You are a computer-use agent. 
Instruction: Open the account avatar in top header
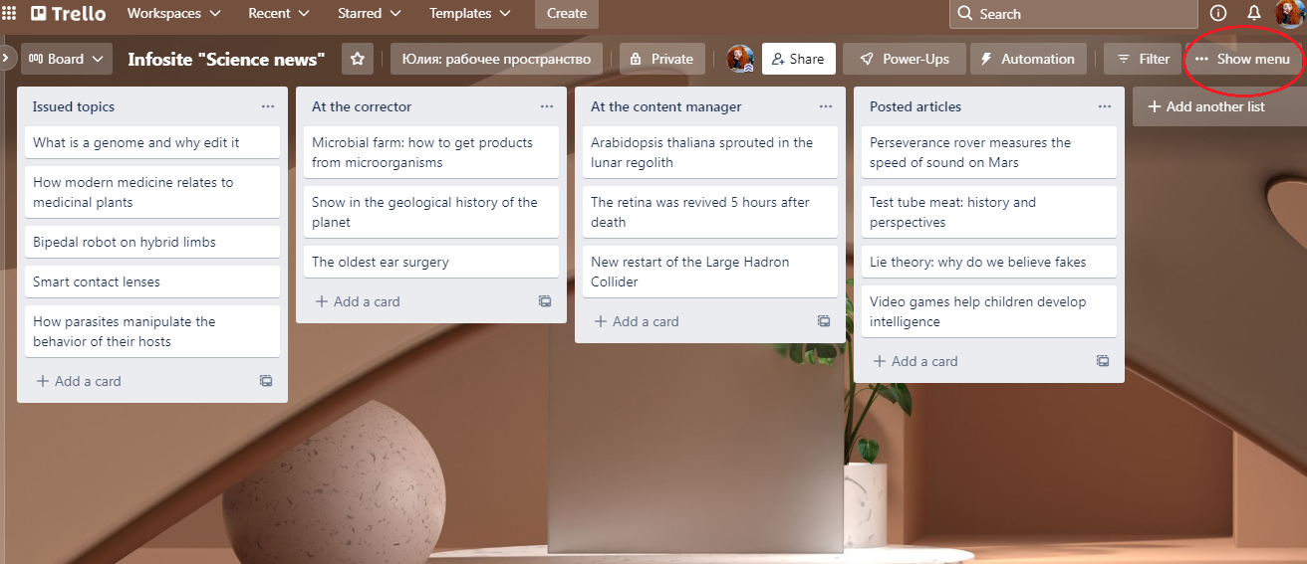tap(1290, 14)
